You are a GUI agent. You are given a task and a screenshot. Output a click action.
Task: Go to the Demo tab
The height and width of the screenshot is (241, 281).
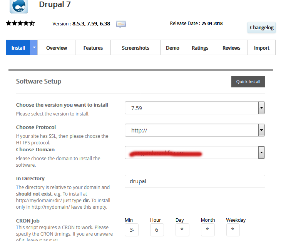pyautogui.click(x=172, y=48)
